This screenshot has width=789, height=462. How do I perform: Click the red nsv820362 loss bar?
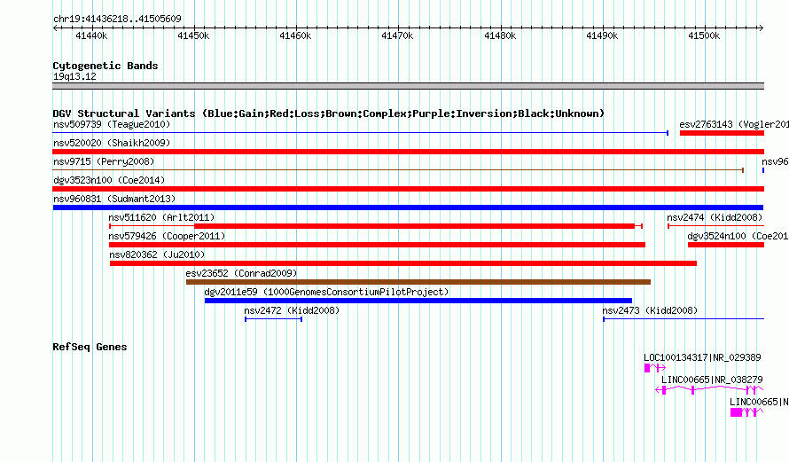coord(403,263)
